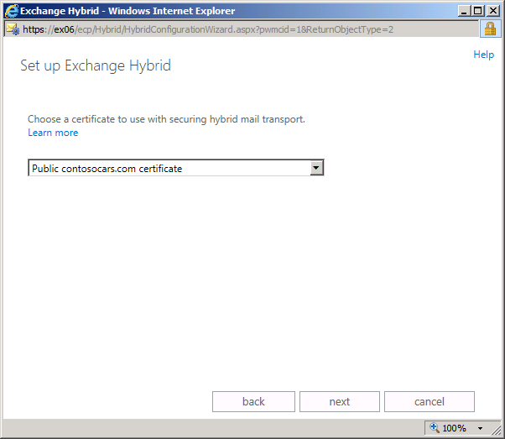
Task: Open the certificate selection dropdown arrow
Action: (x=316, y=168)
